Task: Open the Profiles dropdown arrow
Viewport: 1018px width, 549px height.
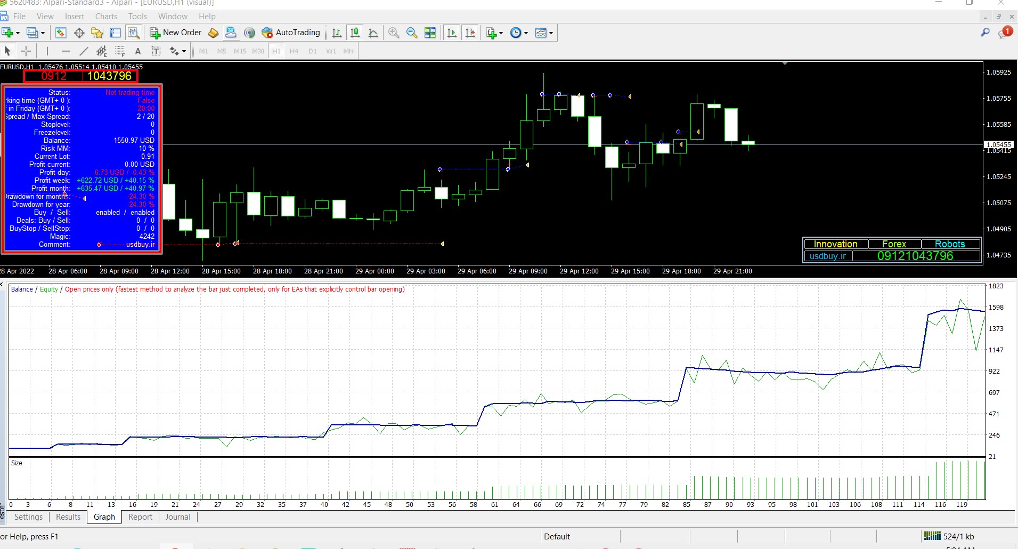Action: point(43,33)
